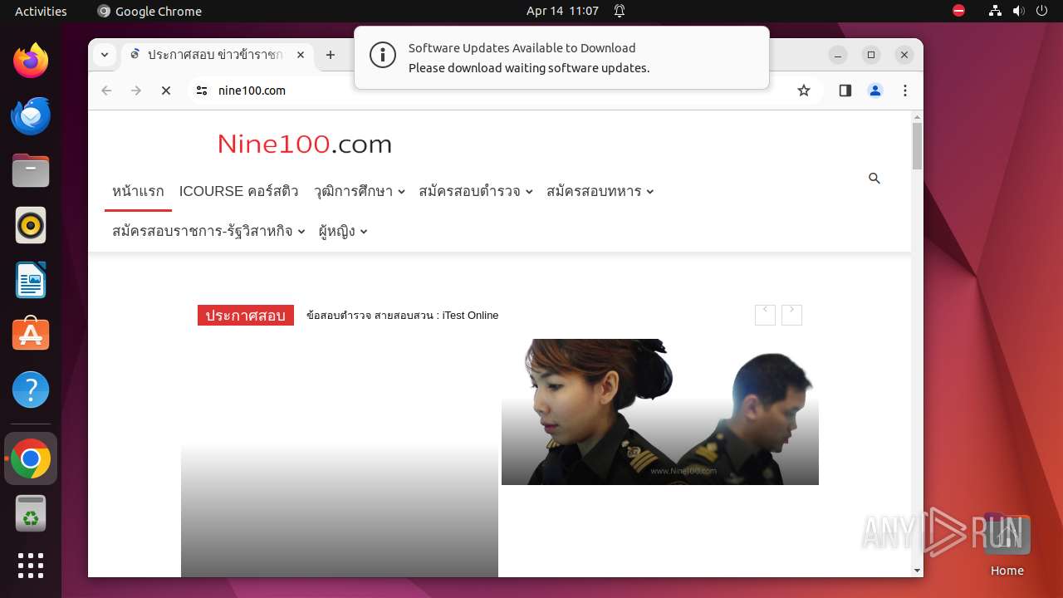Viewport: 1063px width, 598px height.
Task: Open the Home folder desktop icon
Action: coord(1007,544)
